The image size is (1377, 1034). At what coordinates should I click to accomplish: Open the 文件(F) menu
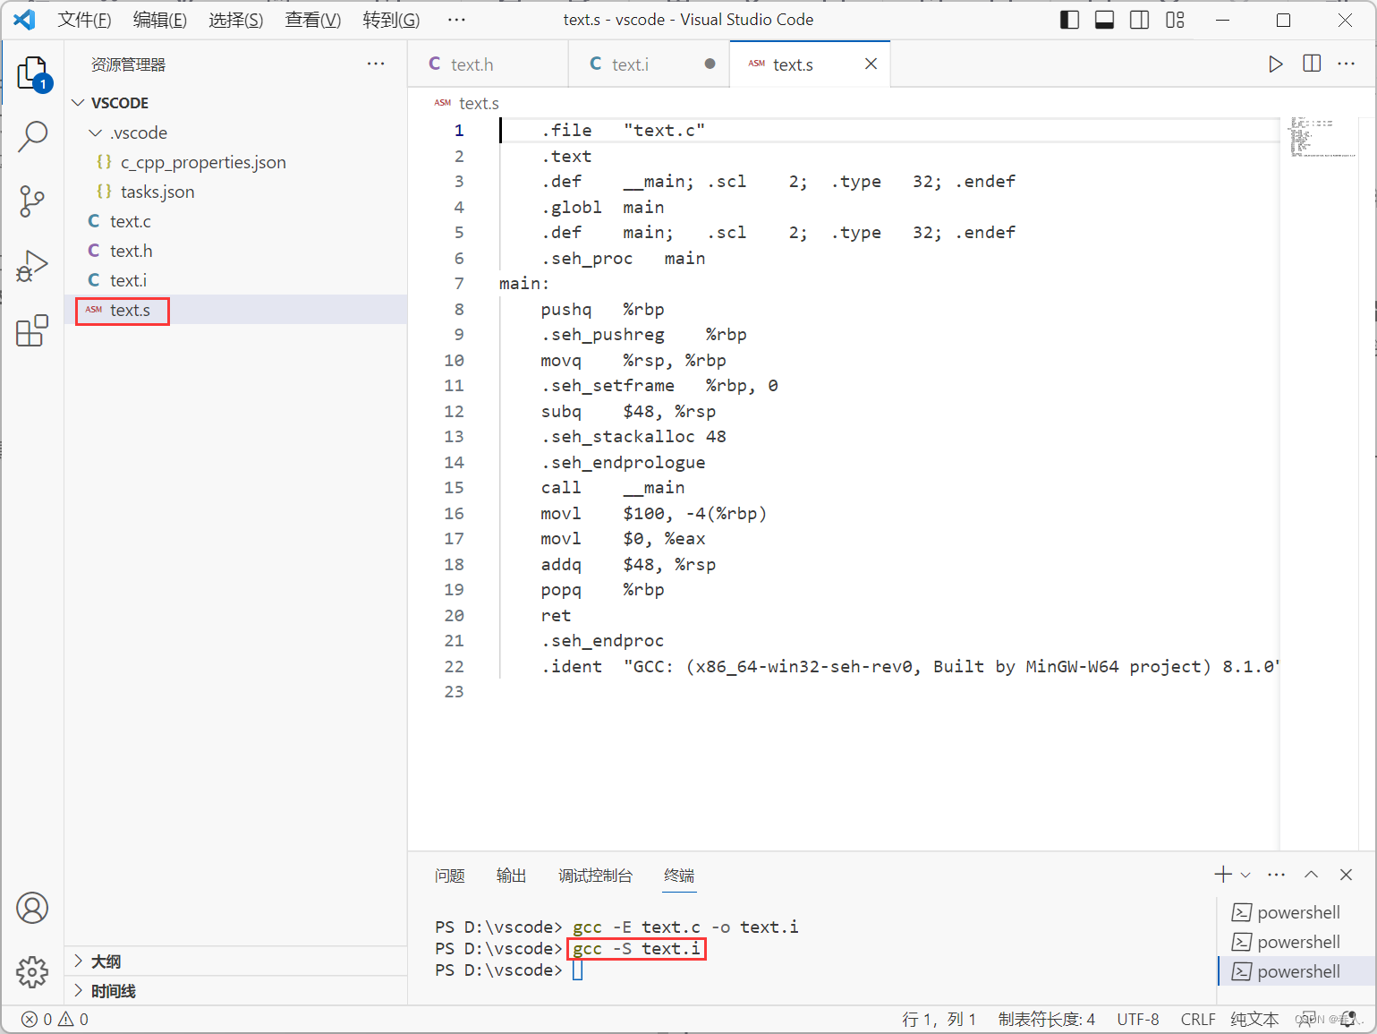(x=84, y=20)
